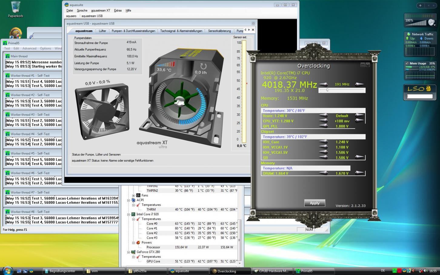The height and width of the screenshot is (275, 440).
Task: Close the aquastream USB inner panel
Action: [x=253, y=23]
